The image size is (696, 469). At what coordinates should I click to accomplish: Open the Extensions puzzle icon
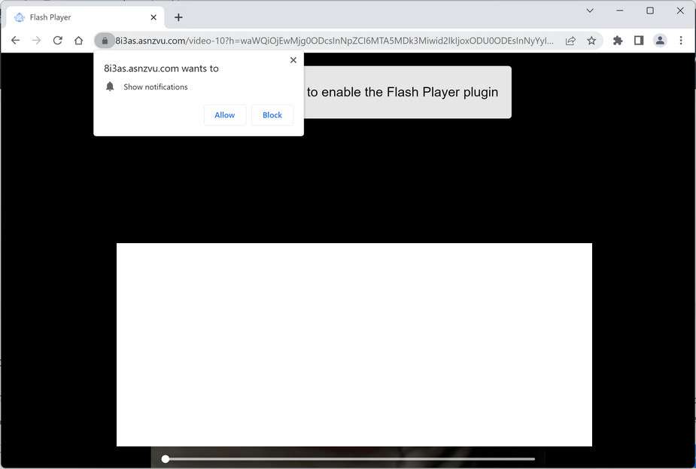(618, 41)
